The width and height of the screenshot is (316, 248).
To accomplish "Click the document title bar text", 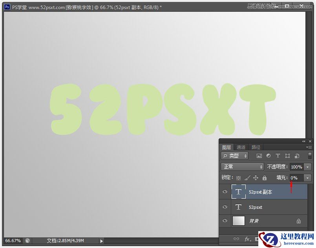I will [x=87, y=7].
